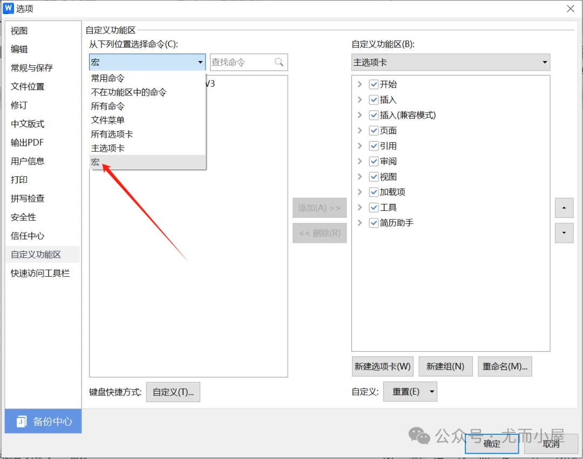Click the 重命名(M)... button

tap(505, 367)
